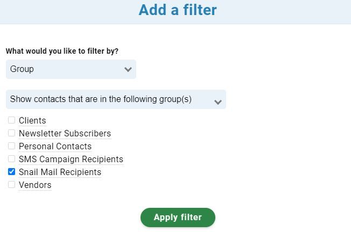
Task: Click the Clients label text
Action: (32, 121)
